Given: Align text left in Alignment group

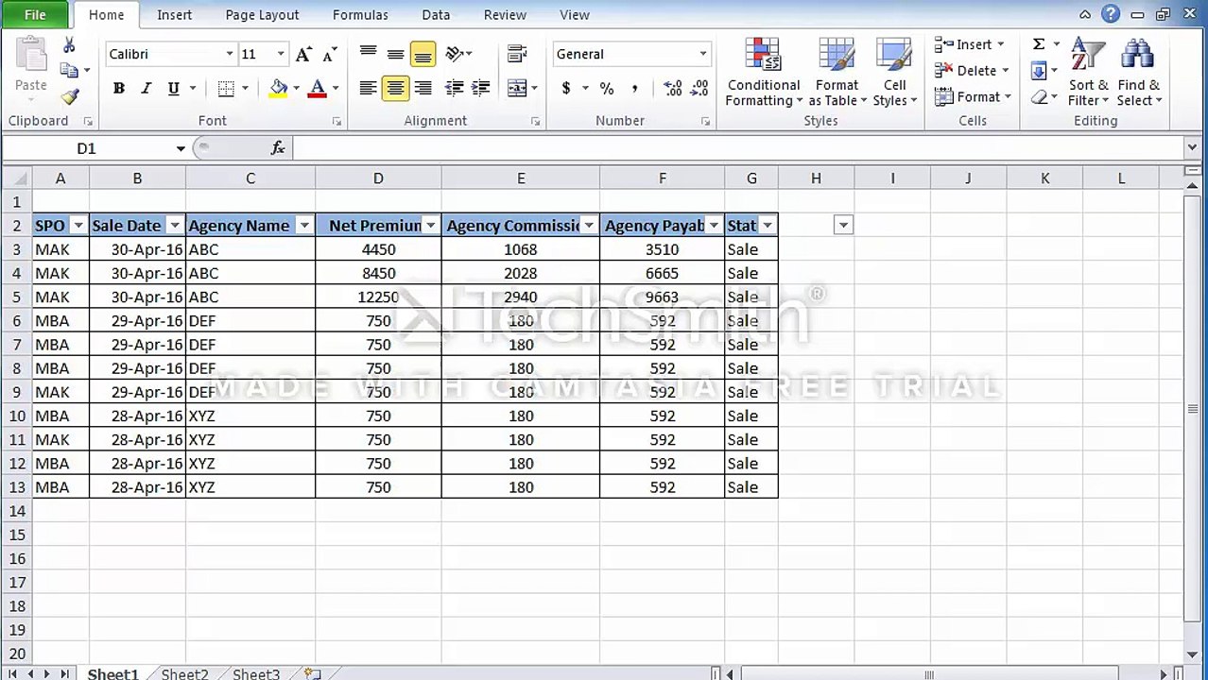Looking at the screenshot, I should tap(369, 89).
